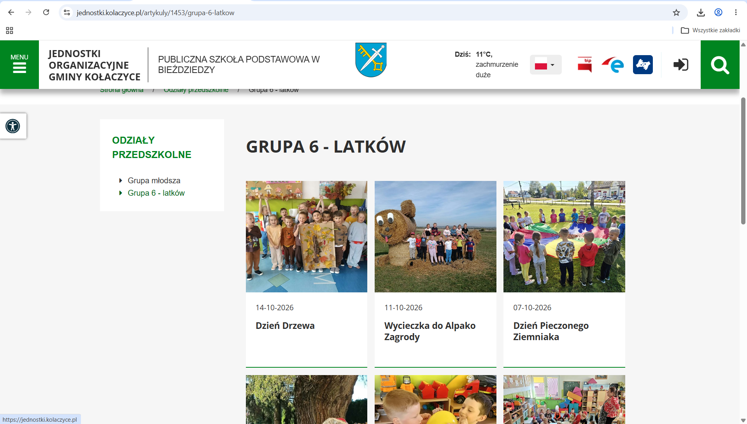Click the scrollbar down arrow
This screenshot has width=747, height=424.
pyautogui.click(x=743, y=420)
